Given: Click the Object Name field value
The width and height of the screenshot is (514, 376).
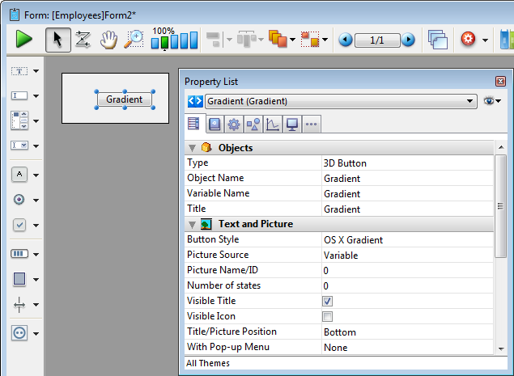Looking at the screenshot, I should coord(342,178).
